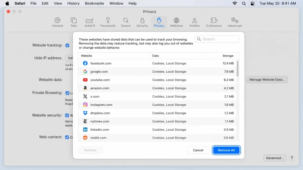Toggle the Private Browsing checkbox
The height and width of the screenshot is (170, 303).
(67, 93)
